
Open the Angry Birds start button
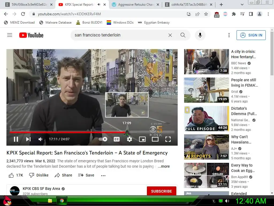[7, 201]
